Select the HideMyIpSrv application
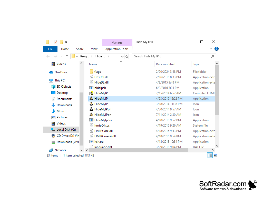Viewport: 263px width, 197px height. (x=151, y=120)
